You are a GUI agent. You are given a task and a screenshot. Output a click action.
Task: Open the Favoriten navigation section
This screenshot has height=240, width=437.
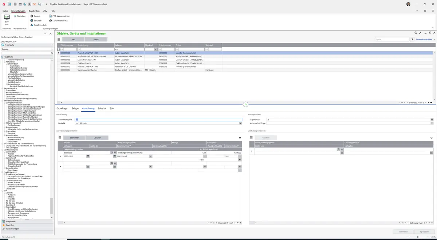pyautogui.click(x=27, y=225)
